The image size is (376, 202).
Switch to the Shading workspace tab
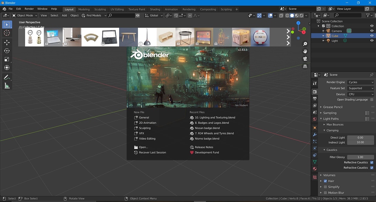(x=155, y=9)
